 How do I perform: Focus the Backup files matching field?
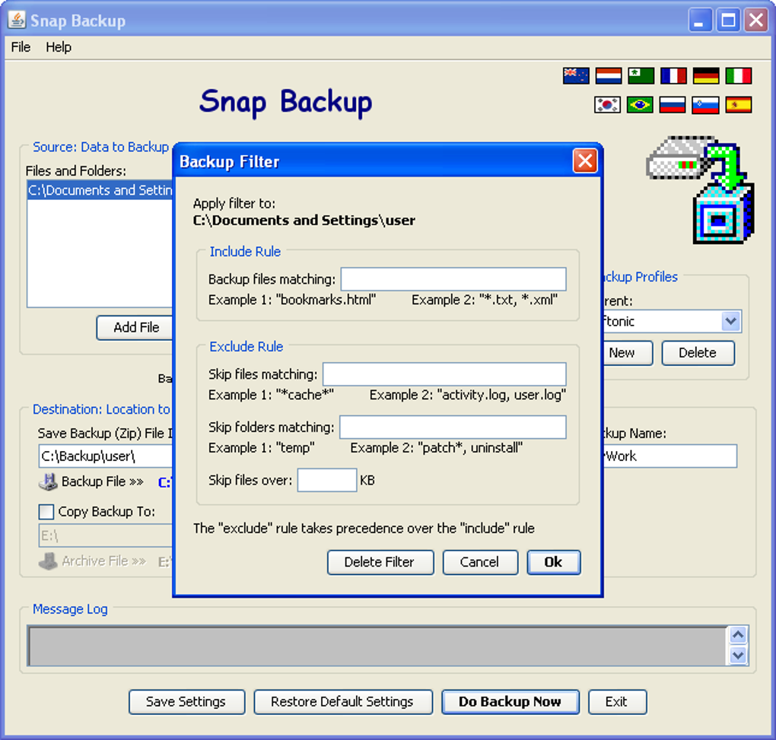click(x=453, y=279)
